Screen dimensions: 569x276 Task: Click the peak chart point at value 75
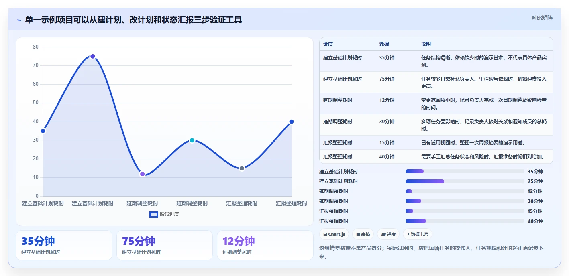pyautogui.click(x=92, y=56)
